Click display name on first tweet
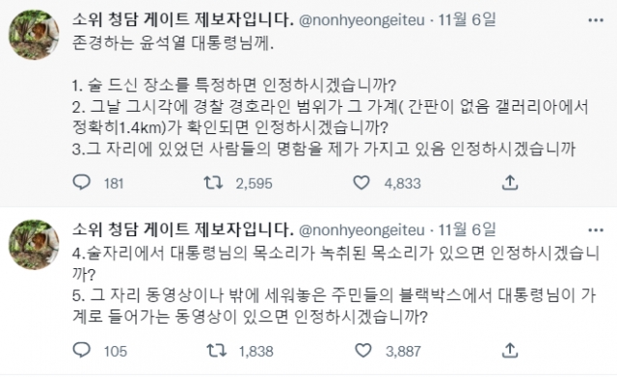 (183, 19)
